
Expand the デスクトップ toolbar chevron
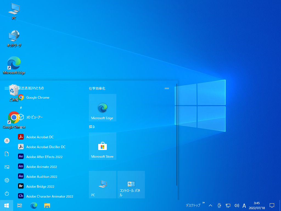[204, 203]
